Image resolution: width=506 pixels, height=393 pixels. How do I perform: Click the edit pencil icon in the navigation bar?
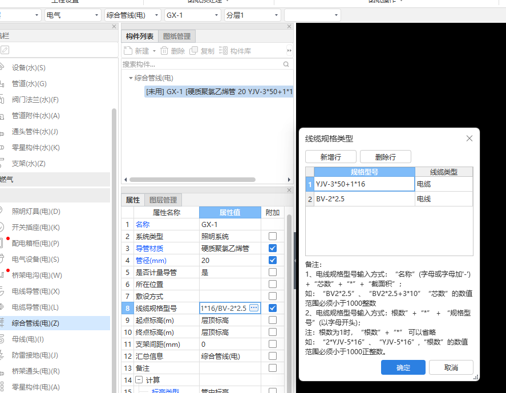[x=5, y=50]
